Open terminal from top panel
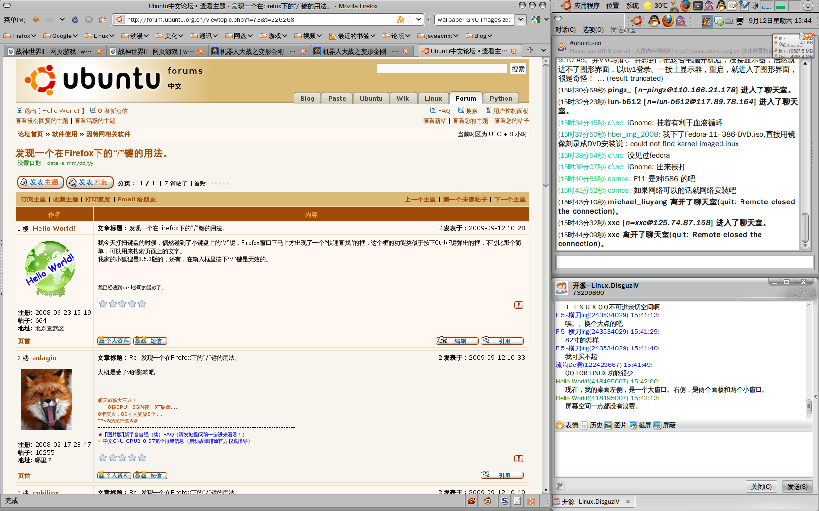 [x=698, y=6]
